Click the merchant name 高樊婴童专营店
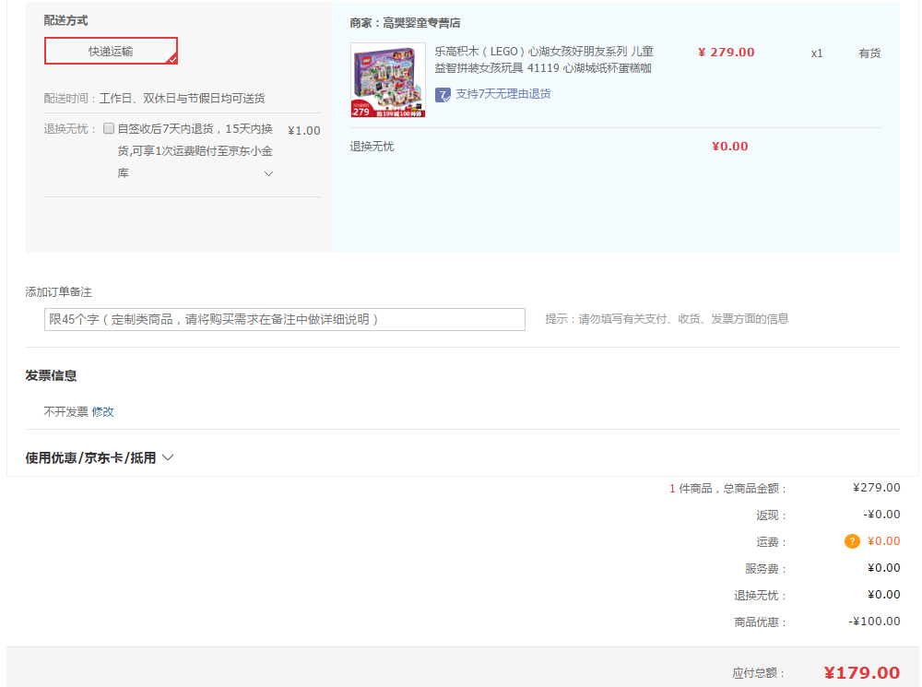This screenshot has height=687, width=922. [421, 23]
